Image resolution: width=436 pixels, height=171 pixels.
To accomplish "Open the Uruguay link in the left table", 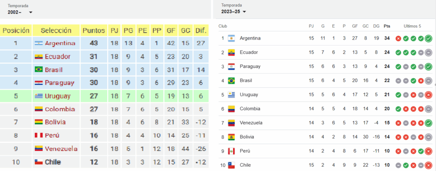I will tap(58, 96).
